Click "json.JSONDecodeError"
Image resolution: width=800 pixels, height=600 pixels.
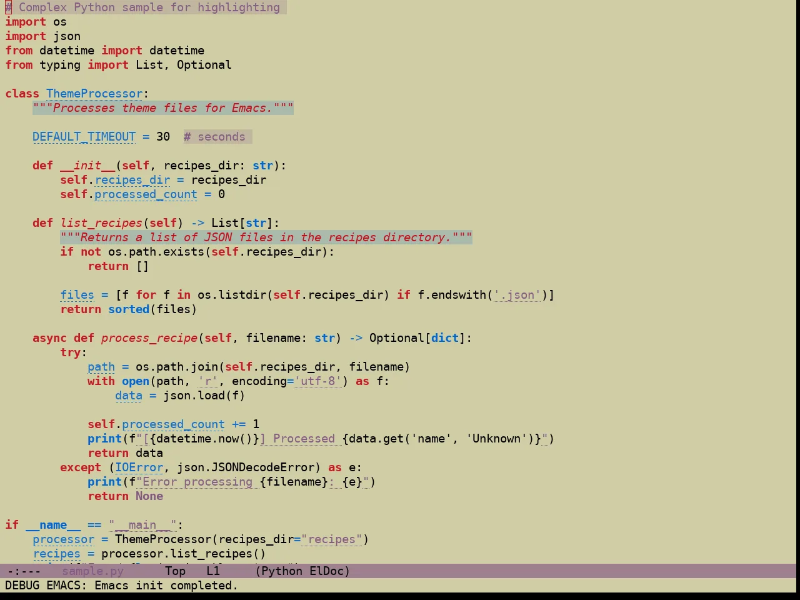[246, 467]
